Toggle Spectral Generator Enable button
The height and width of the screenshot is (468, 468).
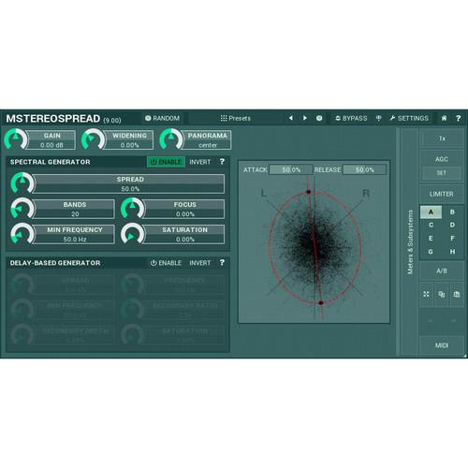[166, 162]
